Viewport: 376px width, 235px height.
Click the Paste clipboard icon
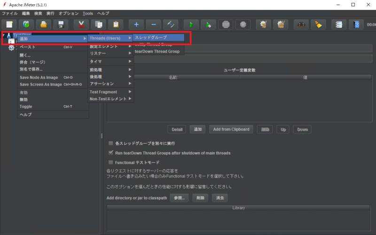[x=116, y=25]
